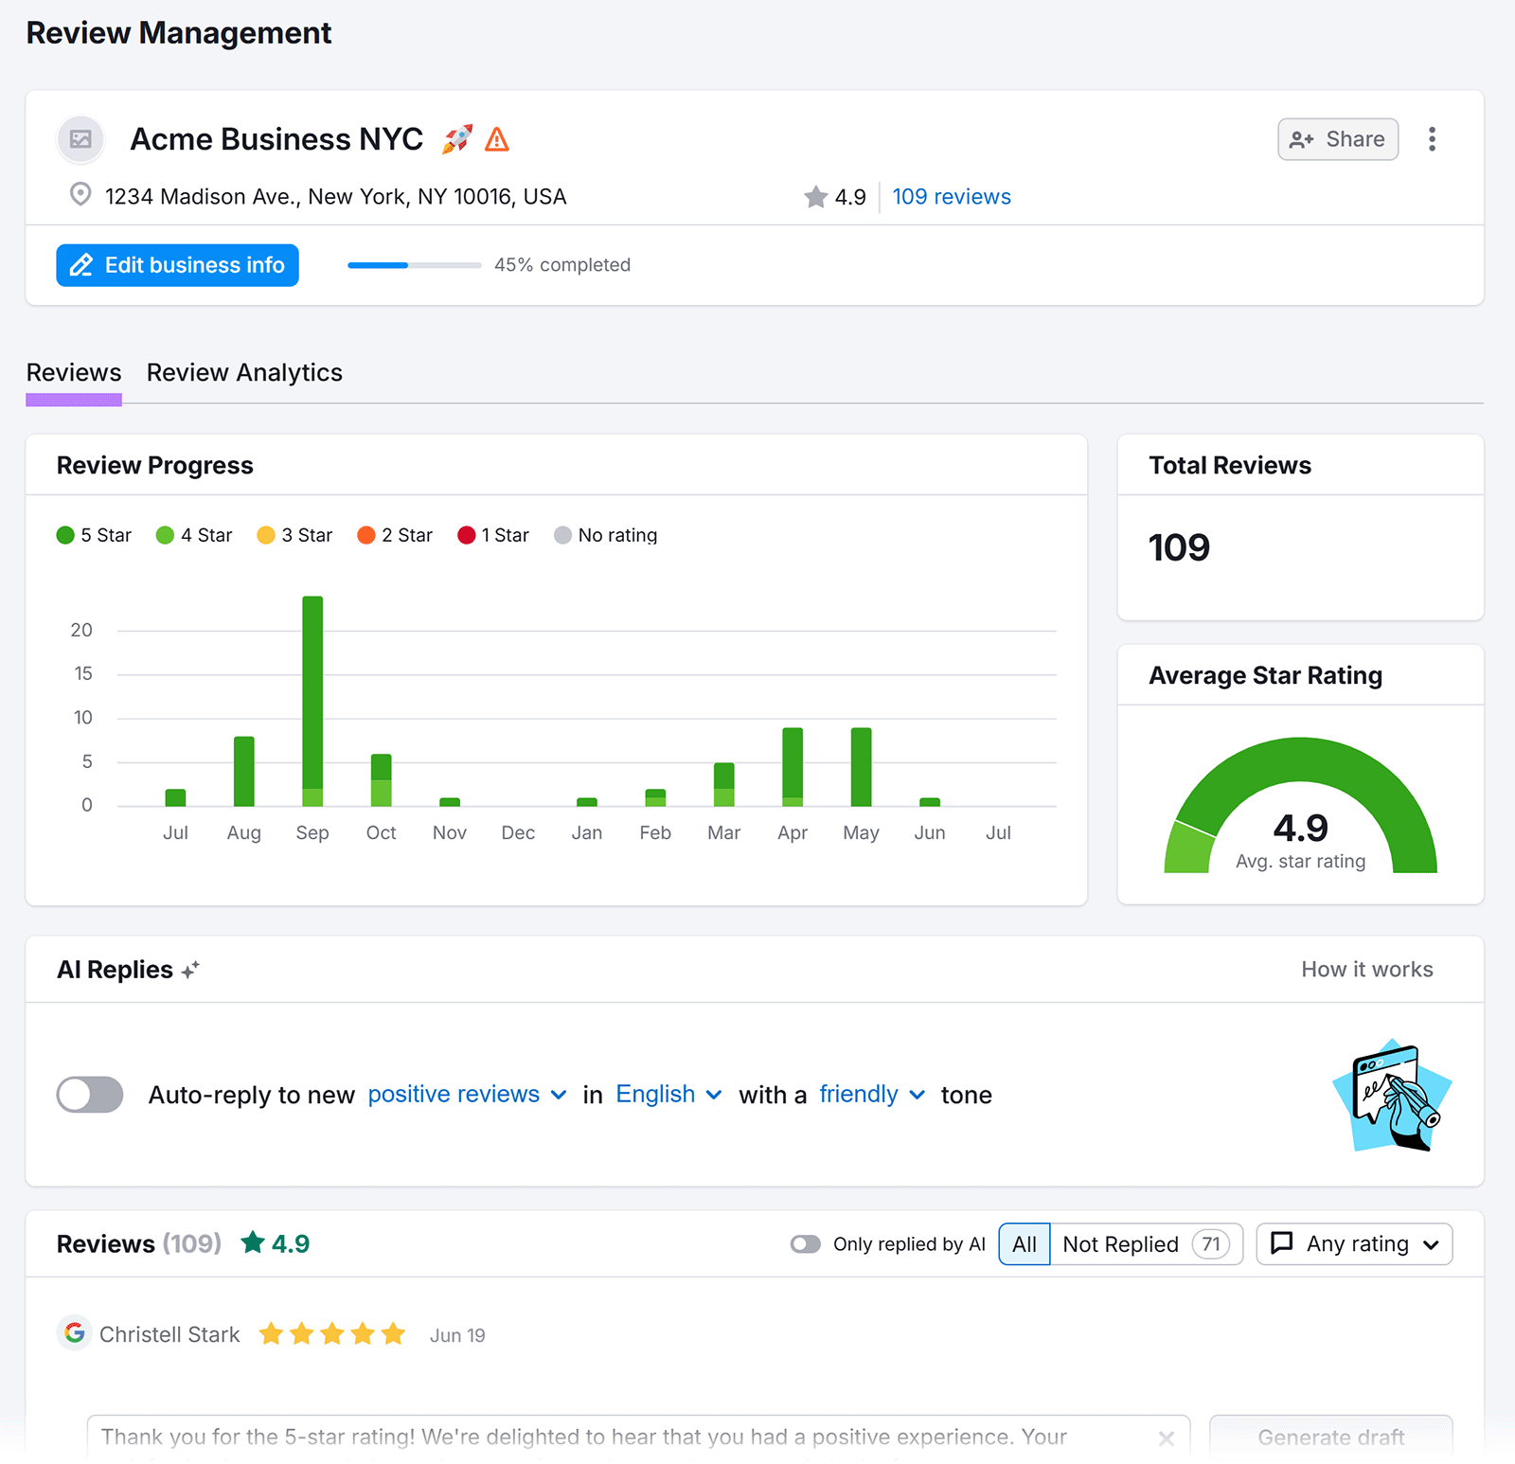Open the three-dot overflow menu
This screenshot has height=1464, width=1515.
[x=1433, y=139]
